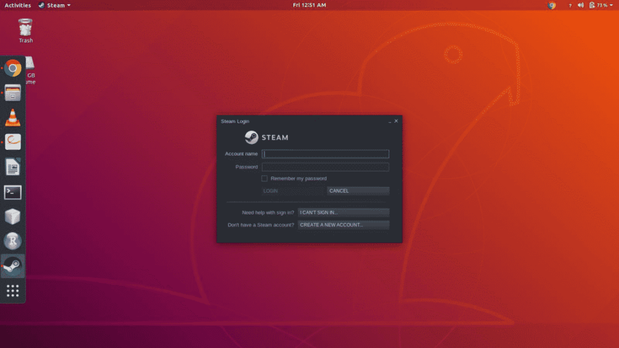Open Steam from the Ubuntu dock
This screenshot has height=348, width=619.
[12, 265]
